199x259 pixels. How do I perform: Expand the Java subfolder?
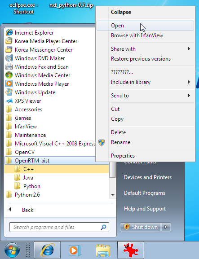[x=57, y=178]
